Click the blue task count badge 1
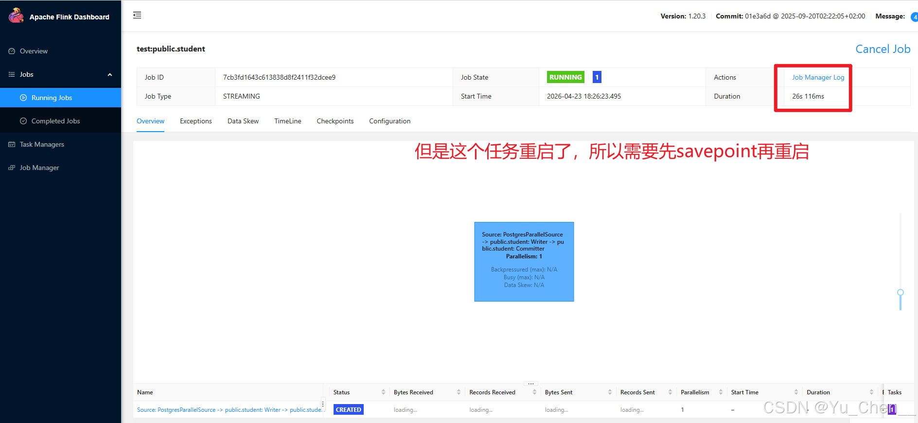This screenshot has width=918, height=423. pyautogui.click(x=597, y=77)
